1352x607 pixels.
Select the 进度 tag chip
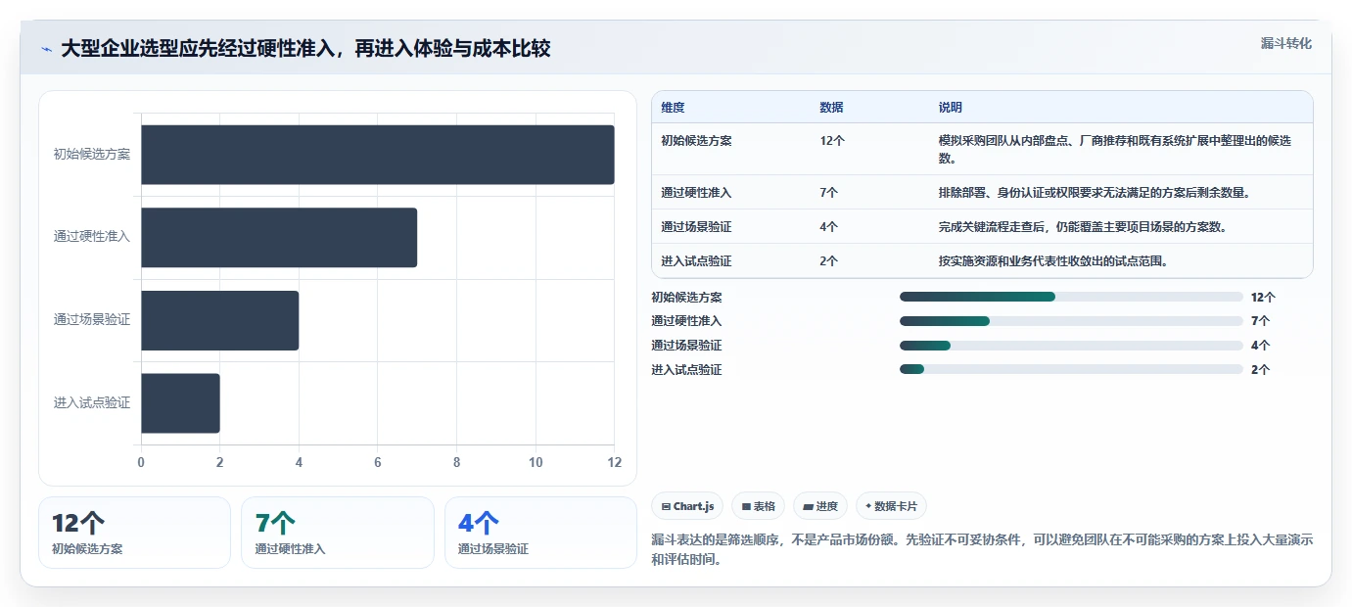pos(819,506)
